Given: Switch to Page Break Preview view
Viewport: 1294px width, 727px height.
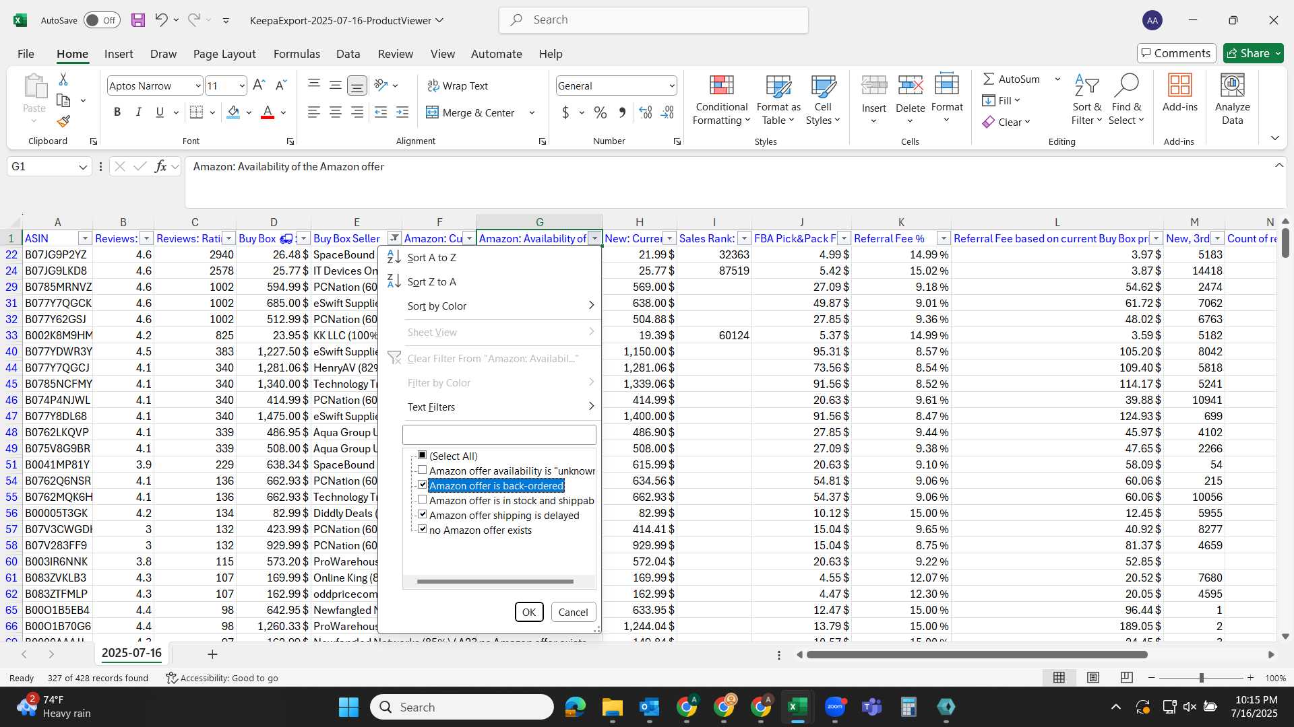Looking at the screenshot, I should [1126, 677].
